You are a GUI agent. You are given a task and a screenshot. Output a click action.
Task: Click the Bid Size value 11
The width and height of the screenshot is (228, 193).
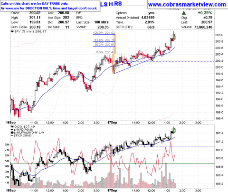67,27
